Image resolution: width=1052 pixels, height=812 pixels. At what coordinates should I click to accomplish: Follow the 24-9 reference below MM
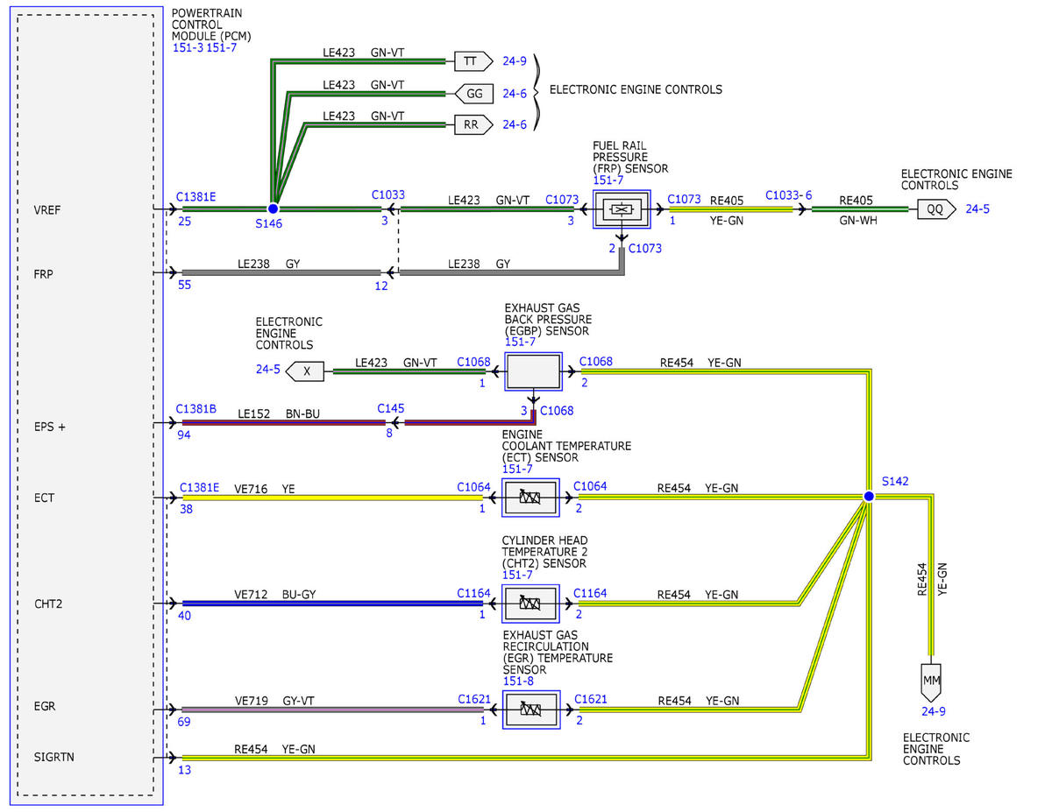932,710
